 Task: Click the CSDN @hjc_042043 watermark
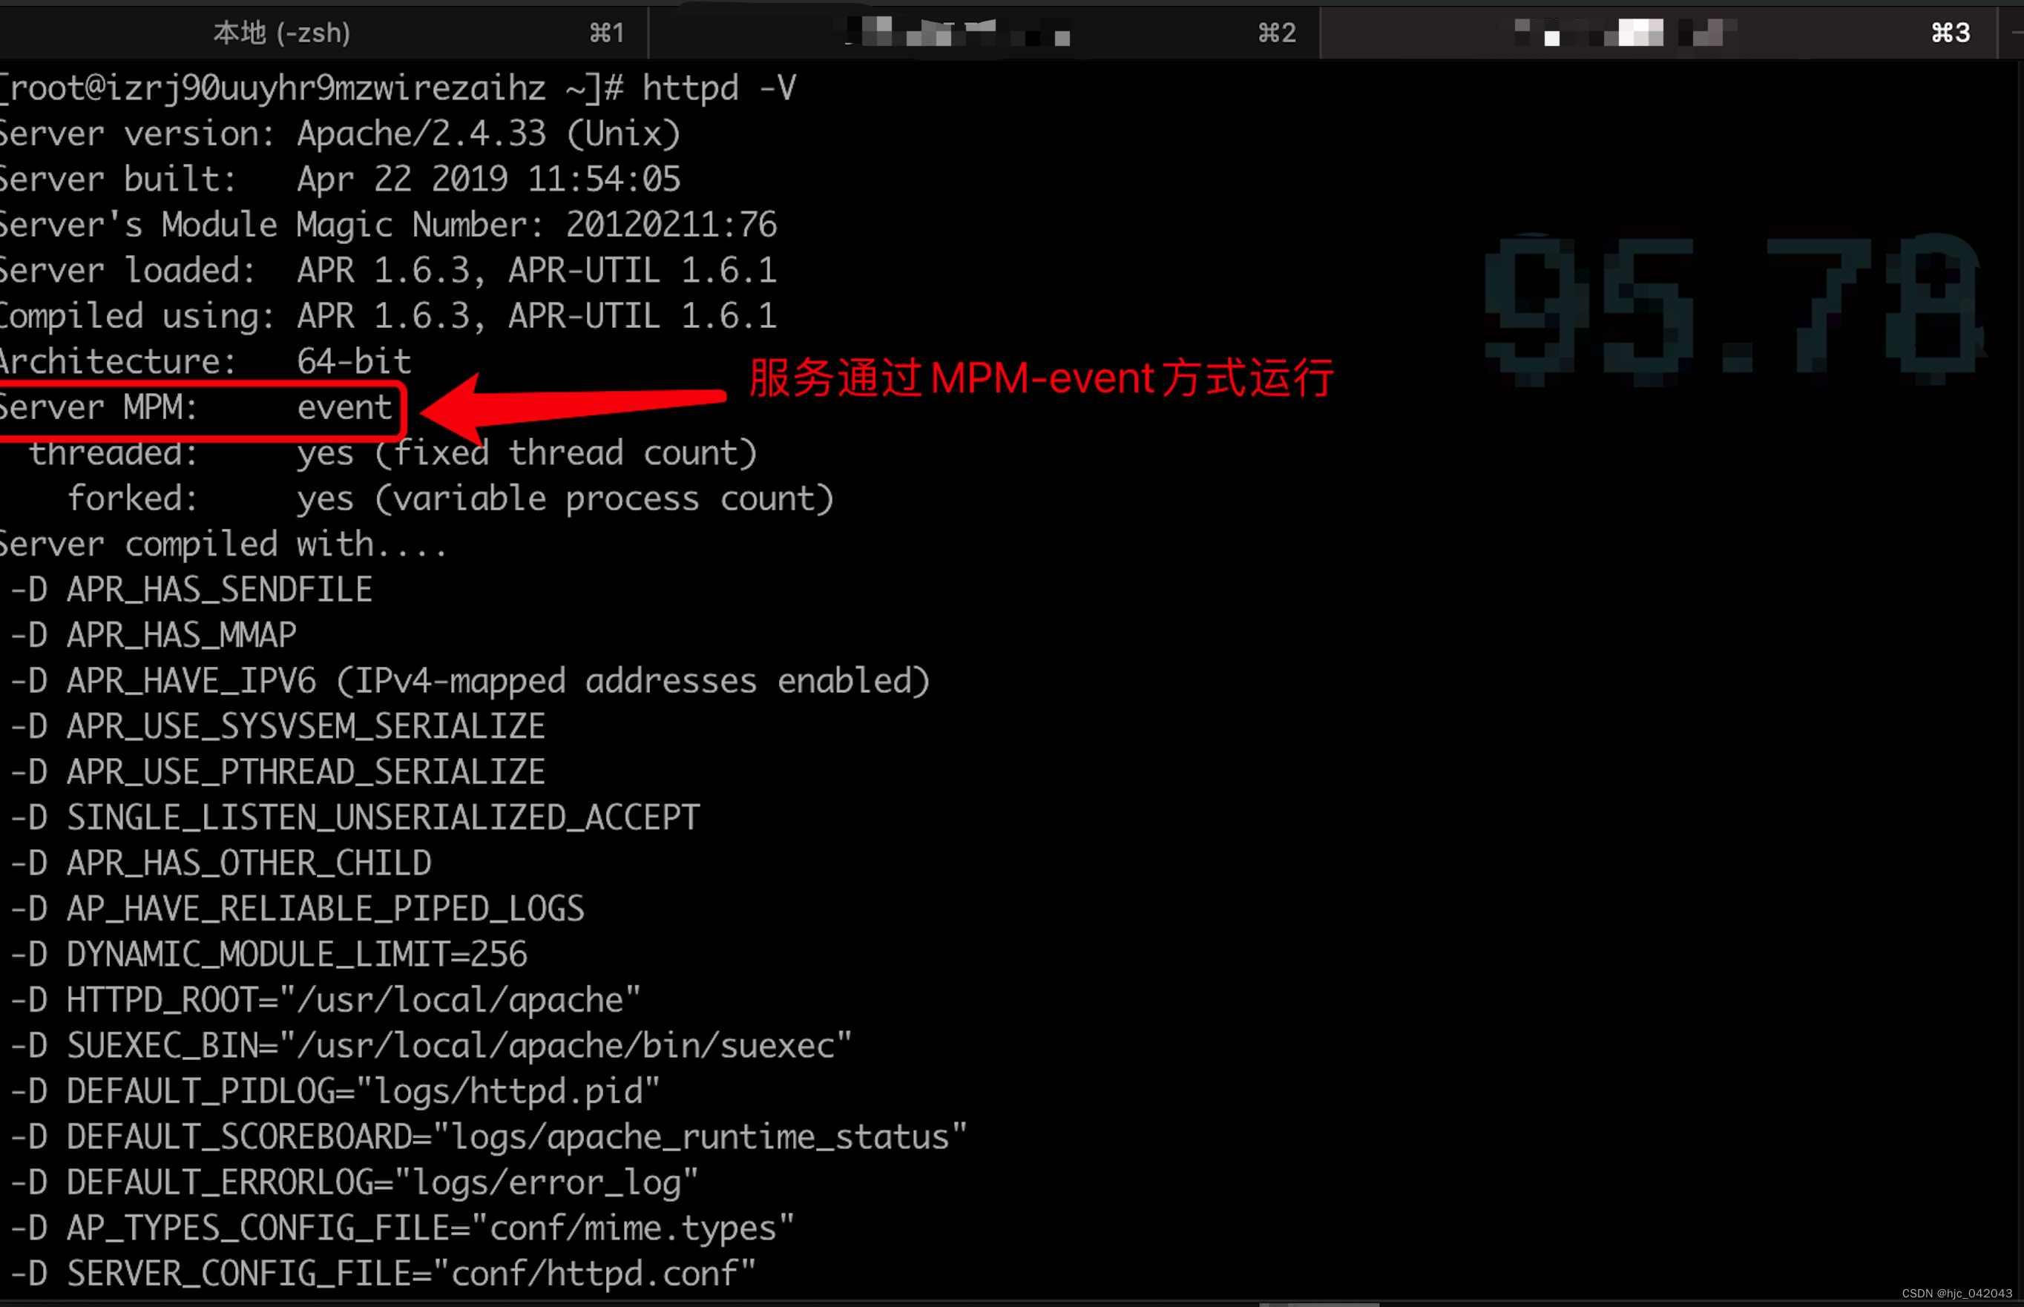pyautogui.click(x=1956, y=1294)
